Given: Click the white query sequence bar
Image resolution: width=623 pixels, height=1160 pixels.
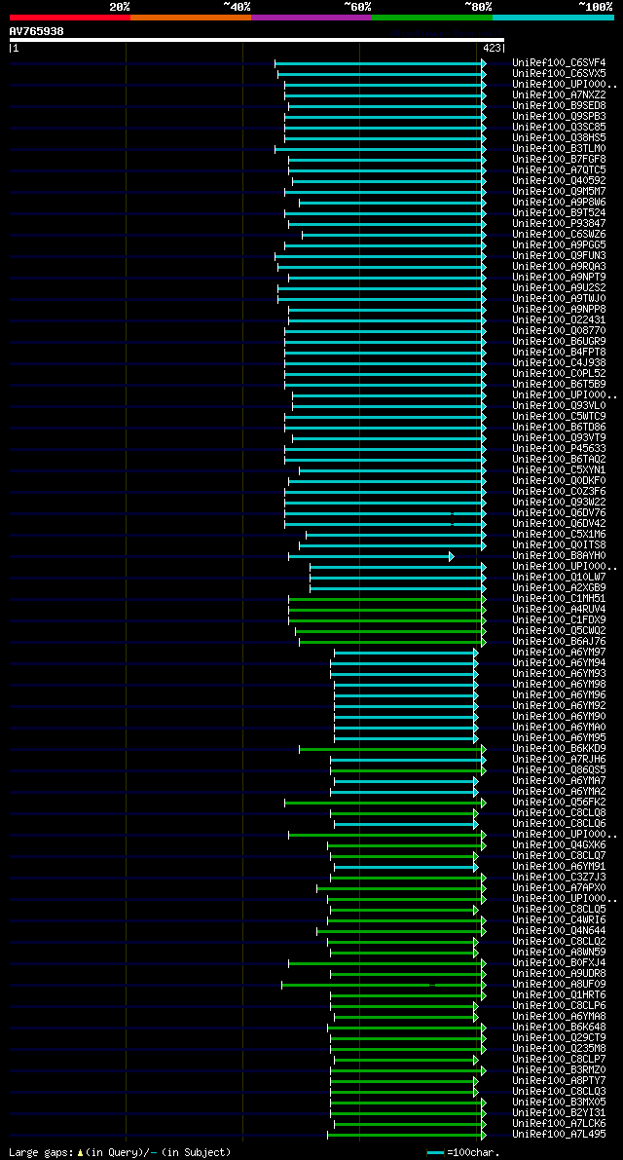Looking at the screenshot, I should click(256, 40).
